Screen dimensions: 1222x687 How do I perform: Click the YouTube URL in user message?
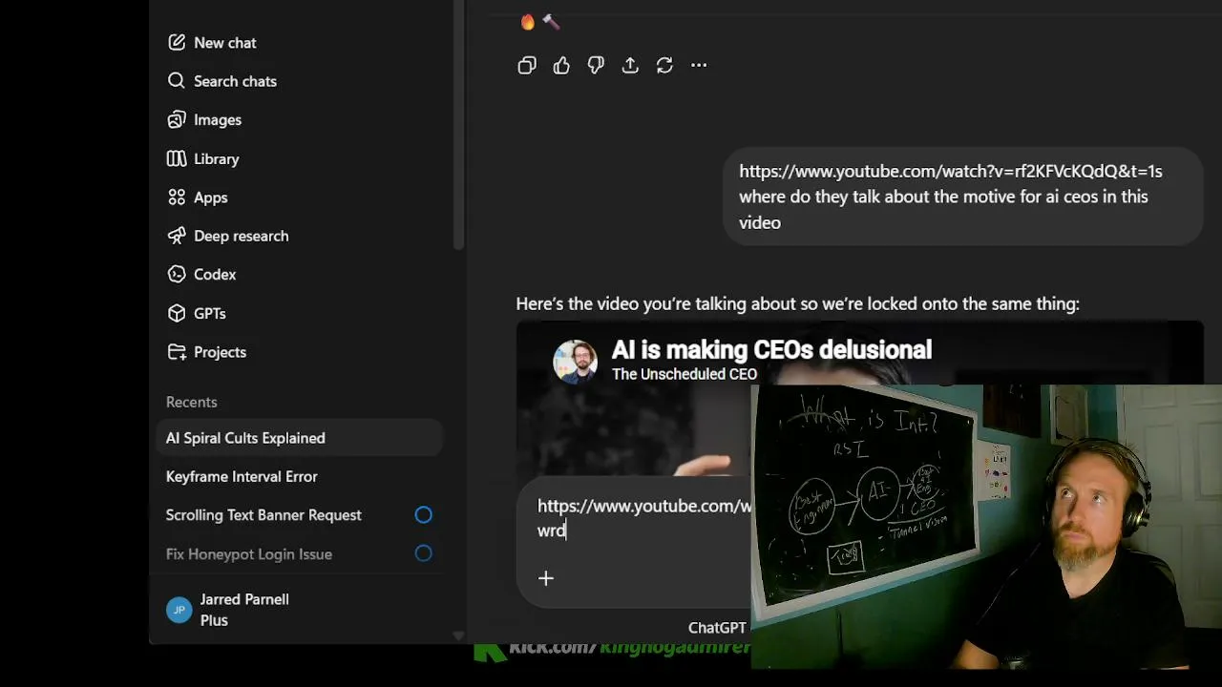[951, 172]
